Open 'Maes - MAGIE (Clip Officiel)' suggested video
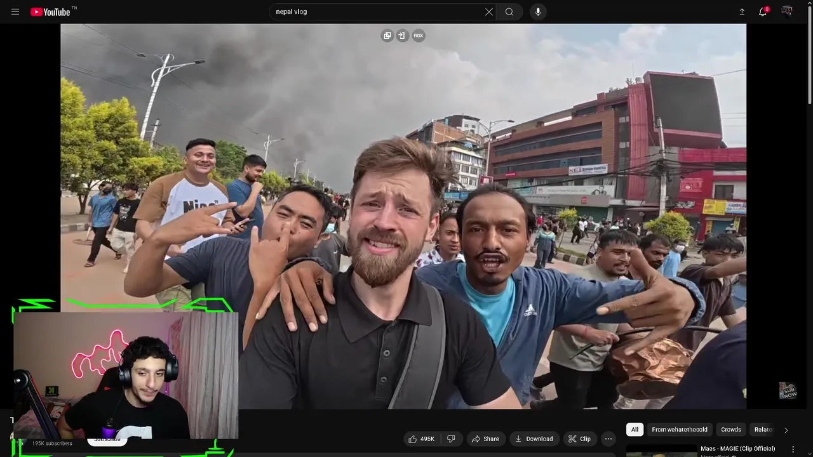Screen dimensions: 813x457 [737, 449]
